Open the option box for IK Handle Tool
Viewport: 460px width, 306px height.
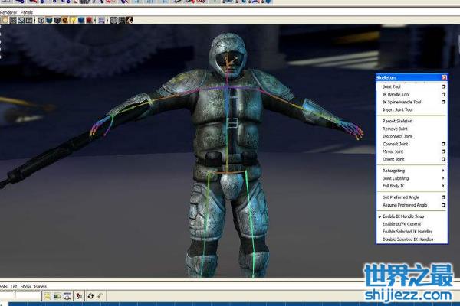click(x=443, y=95)
